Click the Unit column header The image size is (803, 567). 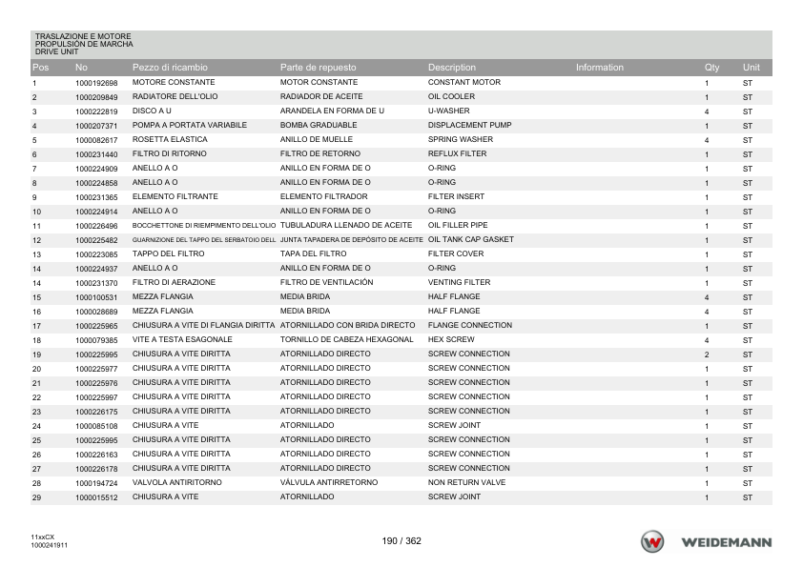(x=752, y=67)
